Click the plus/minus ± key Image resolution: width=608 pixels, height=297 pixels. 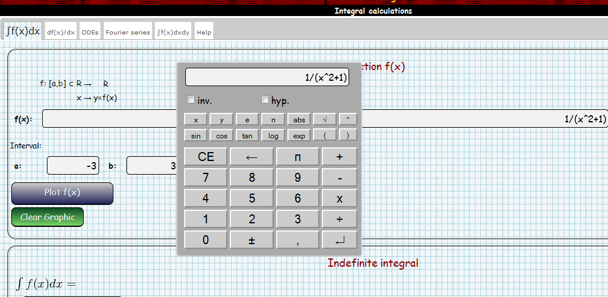pyautogui.click(x=252, y=240)
